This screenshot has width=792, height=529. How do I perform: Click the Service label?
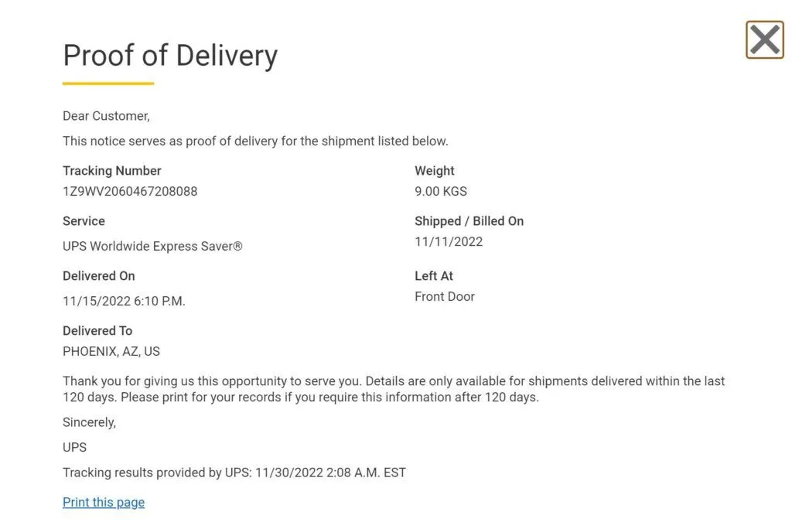pos(84,221)
